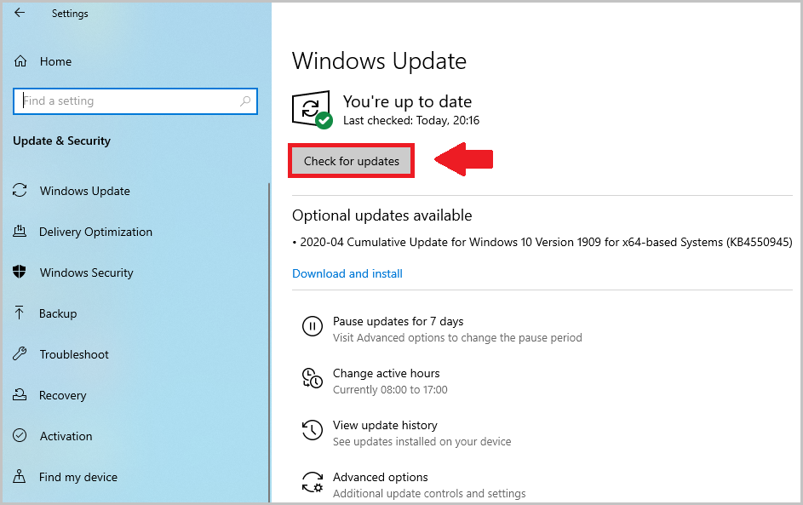Open the Download and install link

click(x=347, y=273)
